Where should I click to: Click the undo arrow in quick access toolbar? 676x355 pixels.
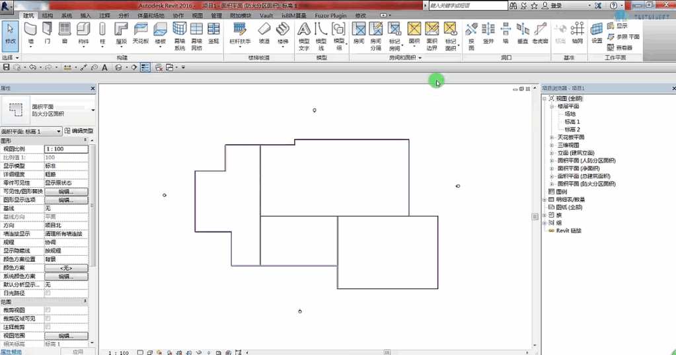tap(32, 67)
